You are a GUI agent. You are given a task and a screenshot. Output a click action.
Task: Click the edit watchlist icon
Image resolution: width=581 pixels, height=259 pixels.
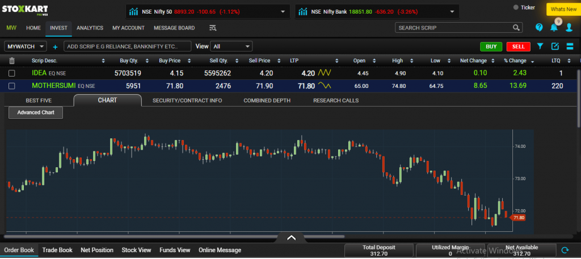[x=555, y=46]
